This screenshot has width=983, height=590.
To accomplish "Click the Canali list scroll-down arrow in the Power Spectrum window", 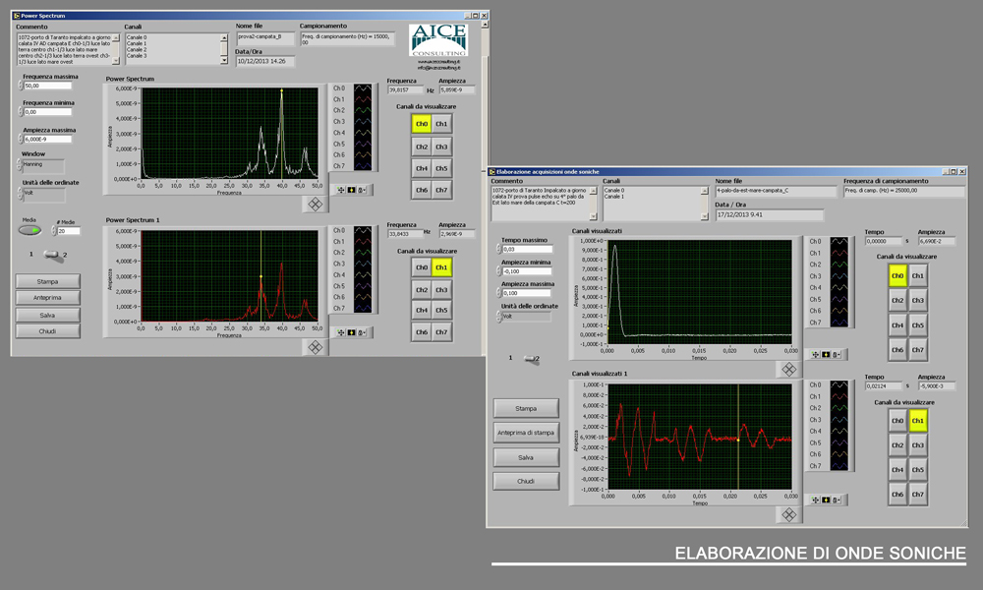I will coord(224,61).
